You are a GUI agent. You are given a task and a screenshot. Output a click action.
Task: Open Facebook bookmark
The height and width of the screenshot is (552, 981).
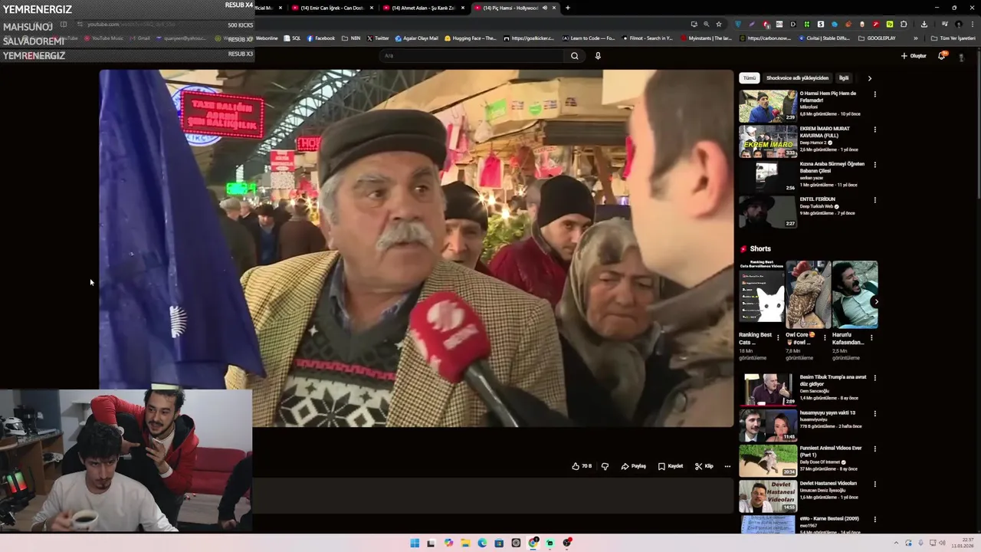coord(320,38)
